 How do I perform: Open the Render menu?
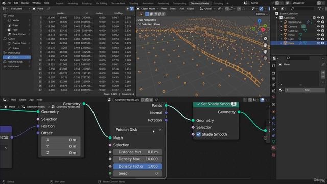[25, 3]
